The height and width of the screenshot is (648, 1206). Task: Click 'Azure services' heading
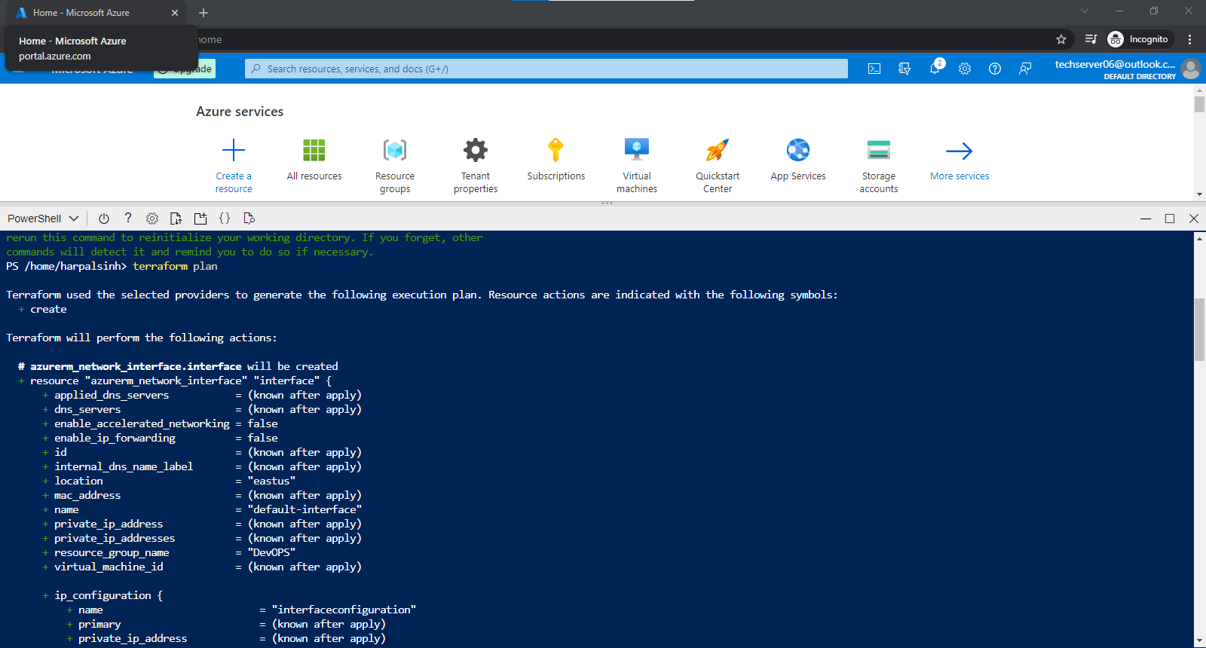(x=240, y=112)
